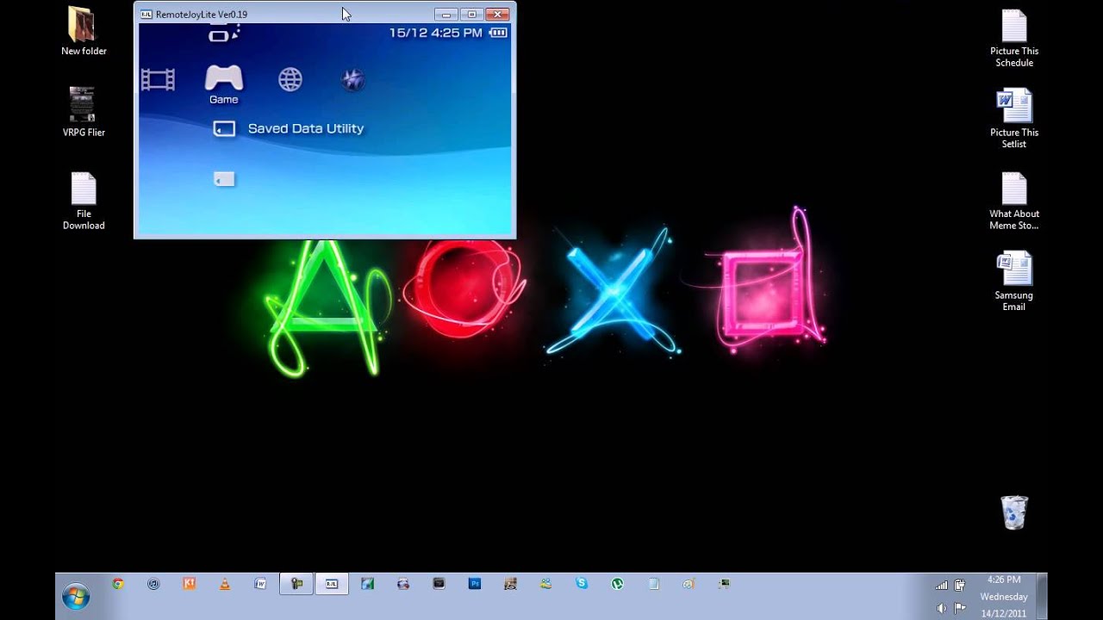Select the What About Meme Sto... desktop file
The width and height of the screenshot is (1103, 620).
pyautogui.click(x=1014, y=201)
